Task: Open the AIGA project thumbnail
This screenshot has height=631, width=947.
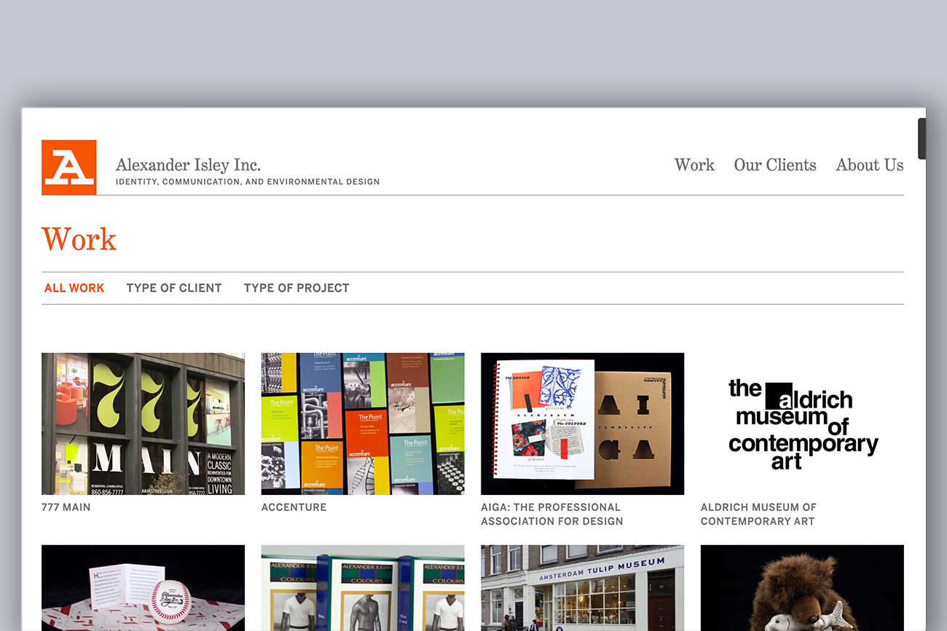Action: (x=582, y=424)
